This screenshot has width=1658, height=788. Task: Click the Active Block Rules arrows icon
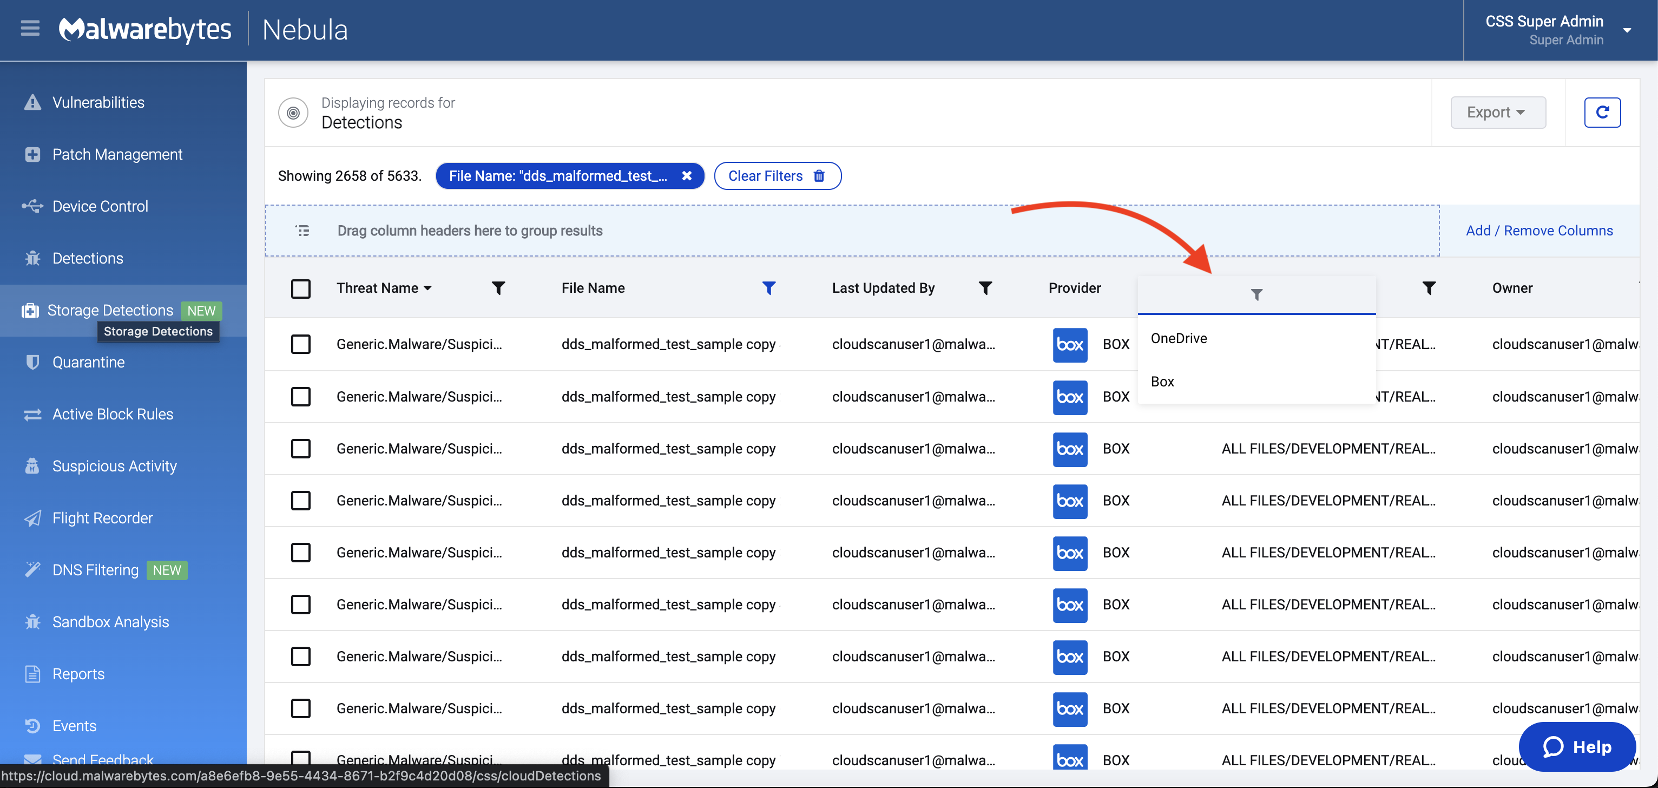tap(32, 415)
